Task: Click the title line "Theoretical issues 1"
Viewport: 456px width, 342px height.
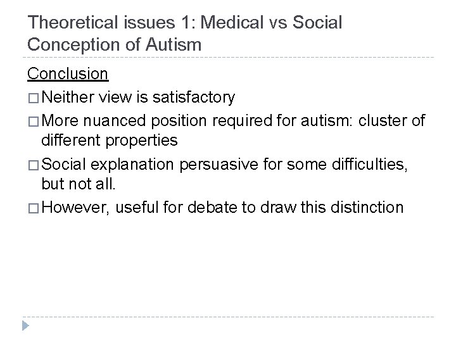Action: pyautogui.click(x=185, y=23)
